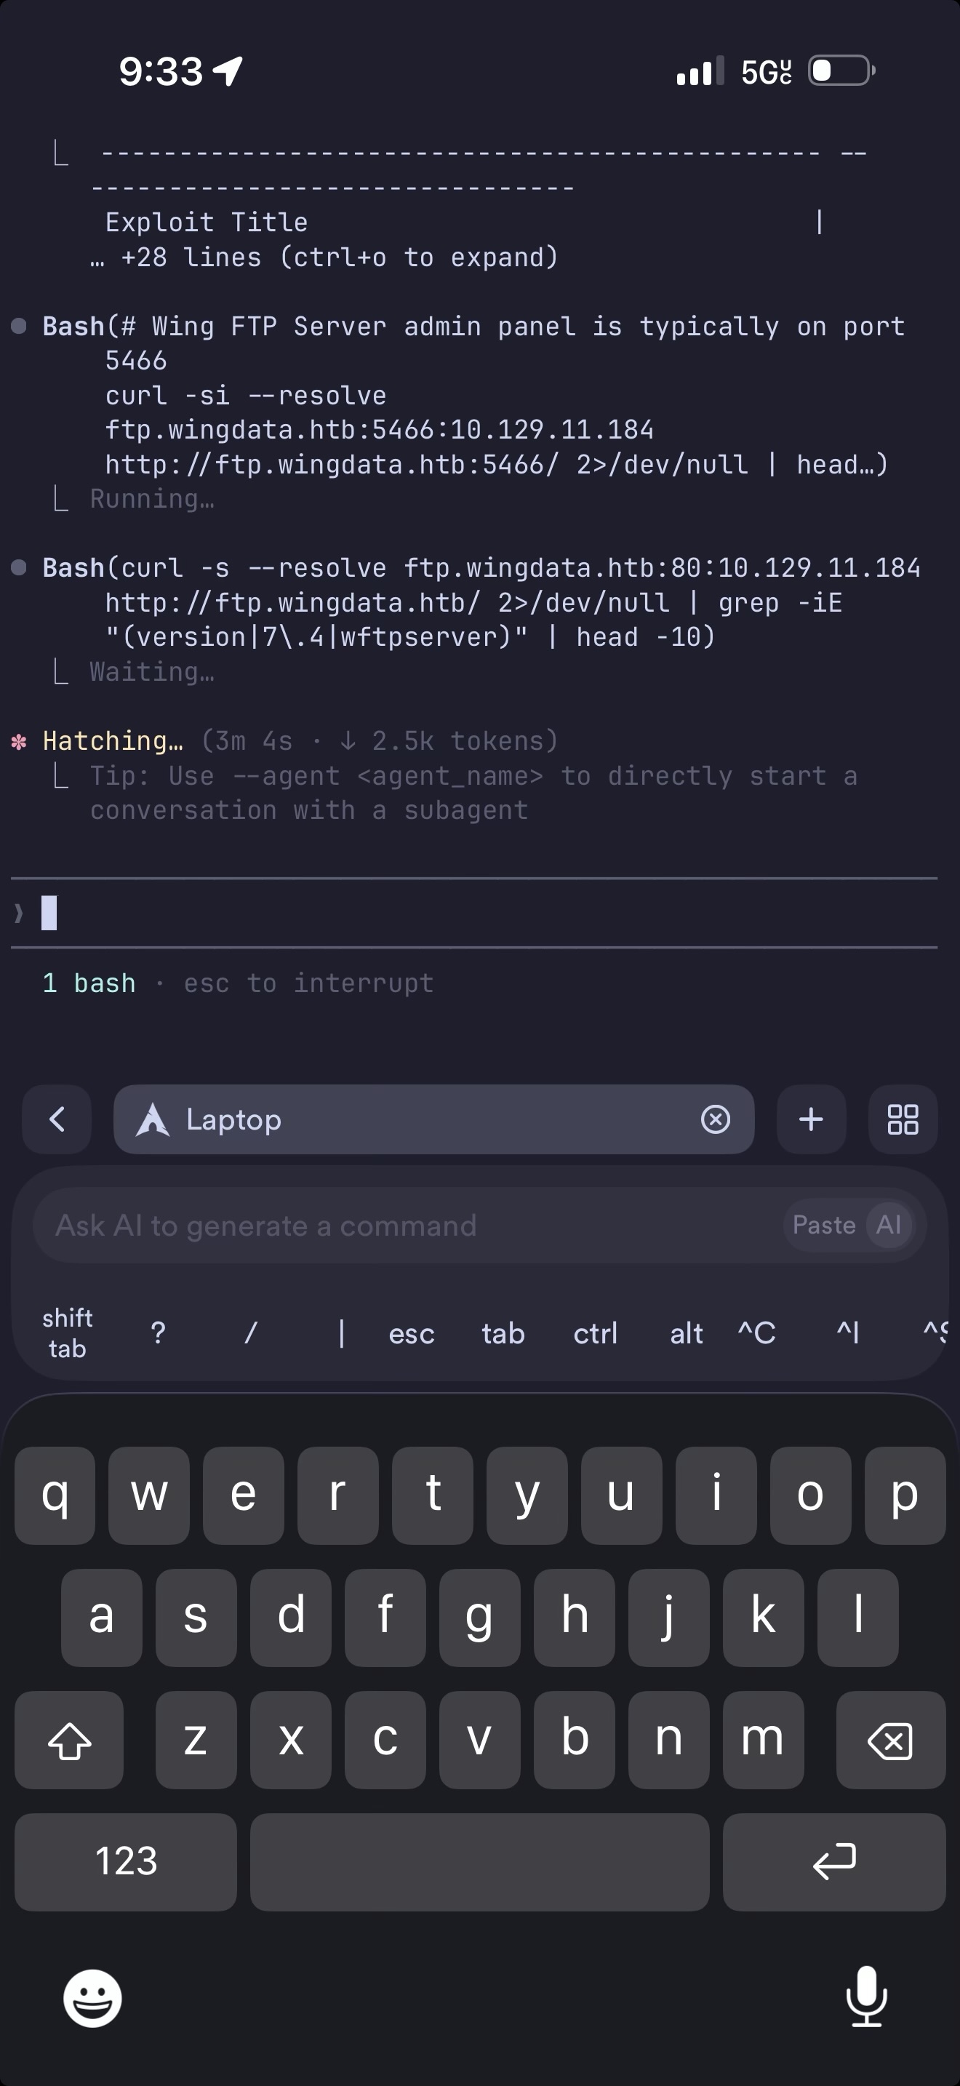Tap the close (x) icon on Laptop tab
The width and height of the screenshot is (960, 2086).
pos(716,1120)
